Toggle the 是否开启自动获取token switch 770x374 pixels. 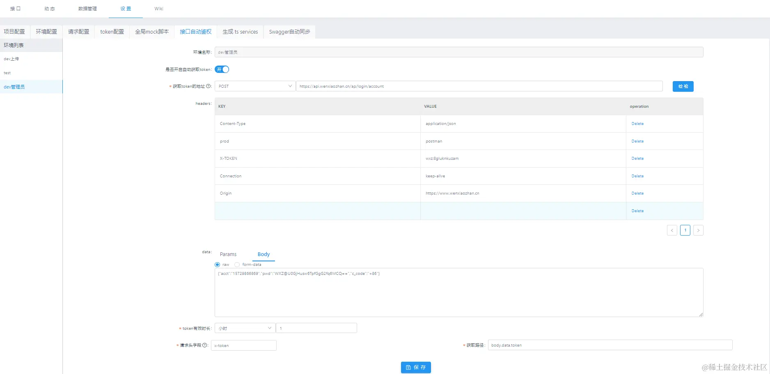pos(222,69)
